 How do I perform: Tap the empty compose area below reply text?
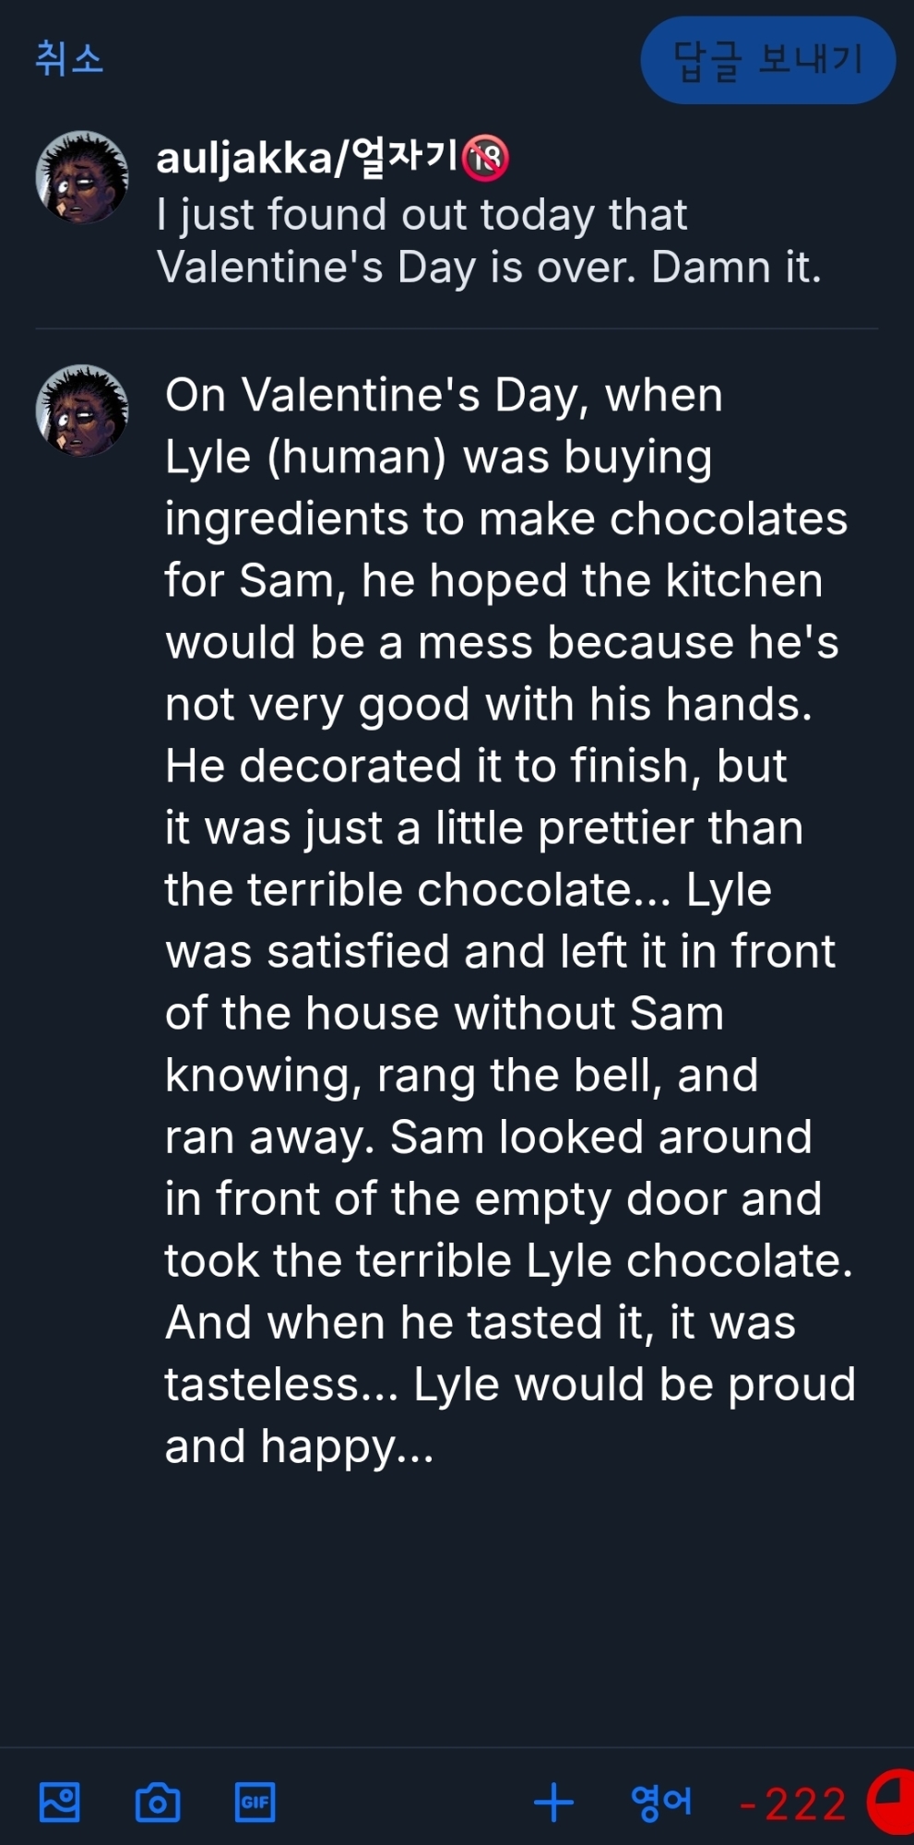coord(507,1605)
